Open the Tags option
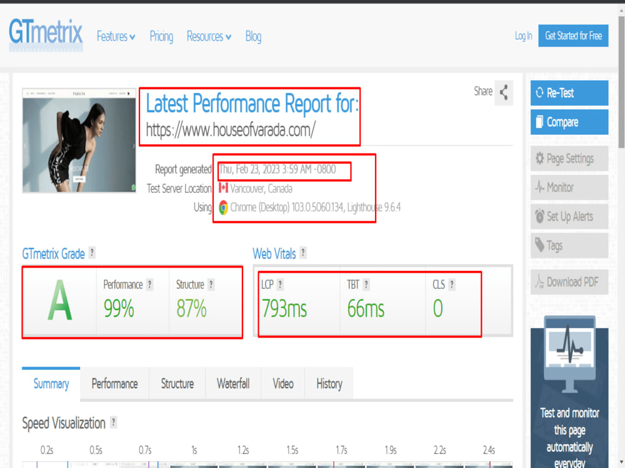 coord(569,245)
